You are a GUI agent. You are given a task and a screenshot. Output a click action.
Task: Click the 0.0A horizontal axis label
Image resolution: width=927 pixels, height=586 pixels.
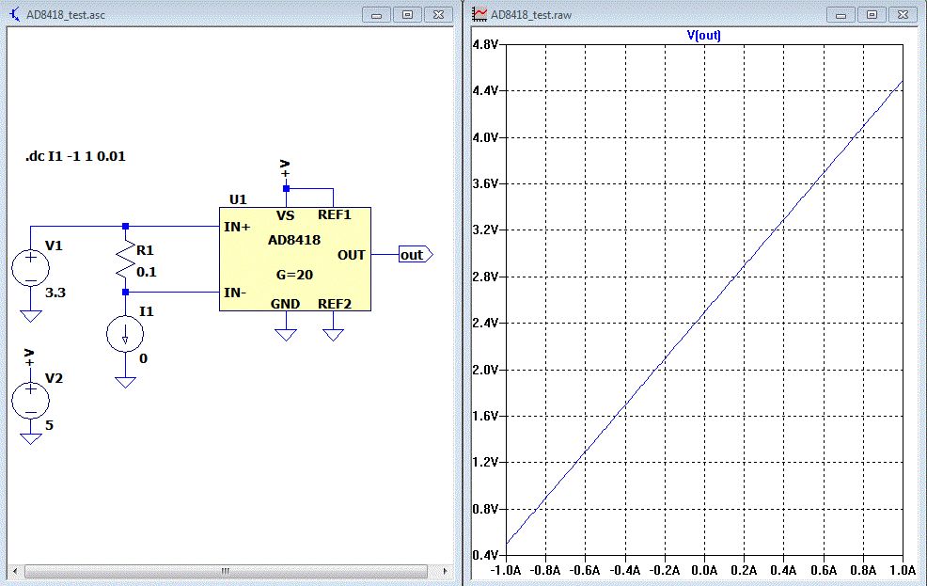coord(703,571)
